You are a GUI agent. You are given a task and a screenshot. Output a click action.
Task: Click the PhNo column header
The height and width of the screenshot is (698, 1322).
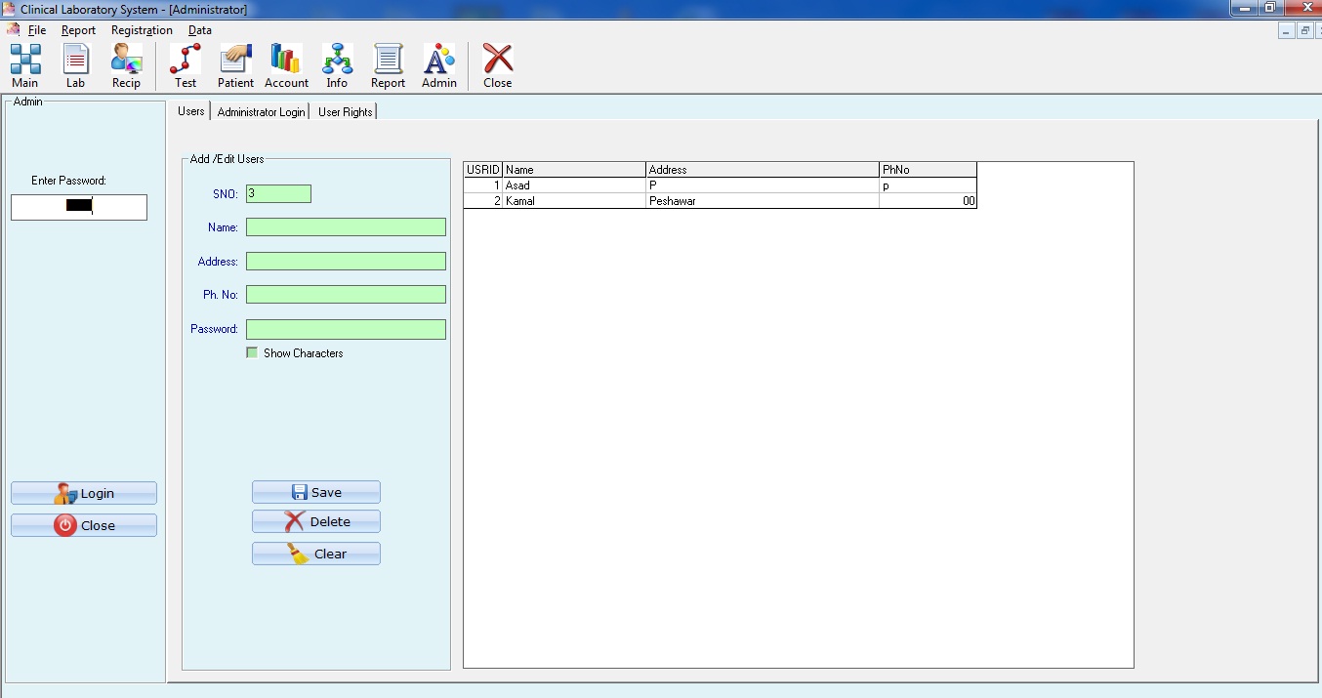click(x=928, y=170)
